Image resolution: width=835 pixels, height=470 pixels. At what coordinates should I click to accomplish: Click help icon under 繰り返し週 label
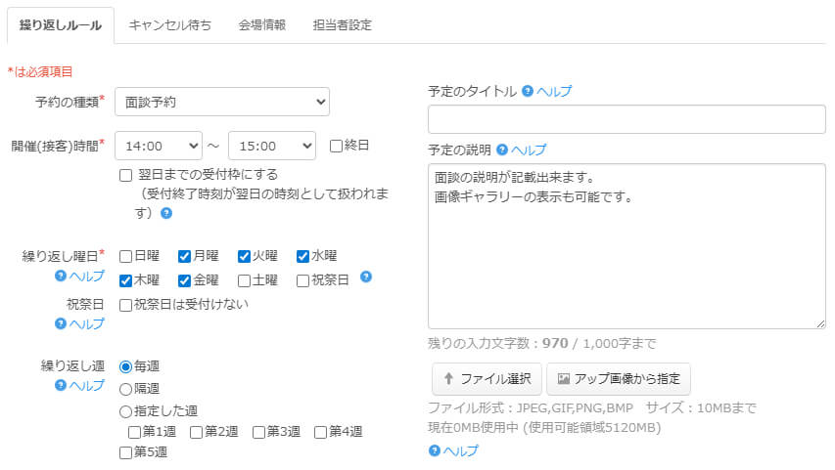[61, 385]
